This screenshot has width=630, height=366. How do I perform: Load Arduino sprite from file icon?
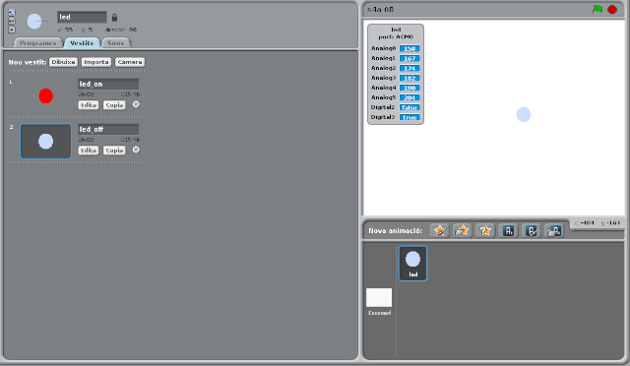(x=554, y=230)
